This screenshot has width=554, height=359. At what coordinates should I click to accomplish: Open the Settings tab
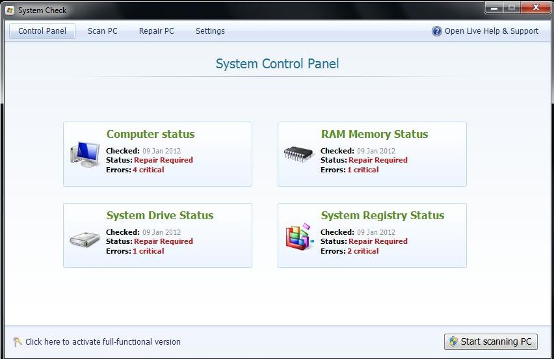coord(210,31)
